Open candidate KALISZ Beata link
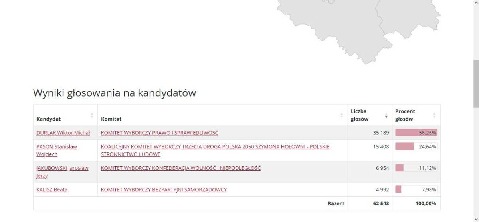Image resolution: width=479 pixels, height=222 pixels. coord(52,190)
